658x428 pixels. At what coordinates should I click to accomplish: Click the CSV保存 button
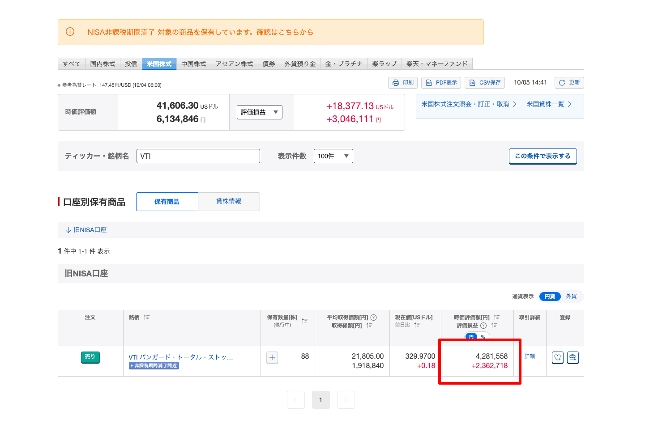485,83
